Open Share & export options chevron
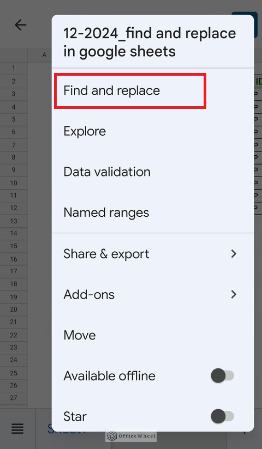 234,253
